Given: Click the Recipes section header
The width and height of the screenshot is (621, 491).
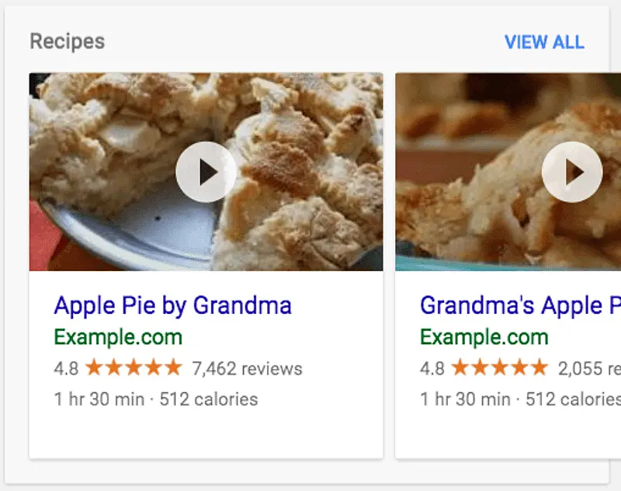Looking at the screenshot, I should [x=66, y=41].
